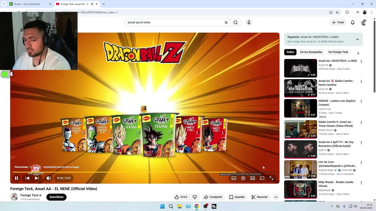This screenshot has height=211, width=376.
Task: Open 'Anuel AA x Spiff TV - No Soy Romantico' title
Action: (x=336, y=144)
